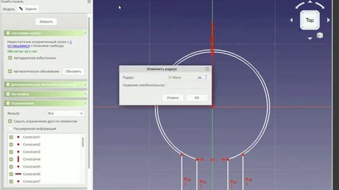
Task: Close the Изменить радиус dialog
Action: (x=207, y=69)
